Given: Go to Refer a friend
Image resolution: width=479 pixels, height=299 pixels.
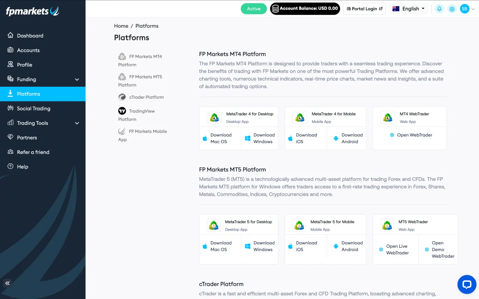Looking at the screenshot, I should point(43,152).
